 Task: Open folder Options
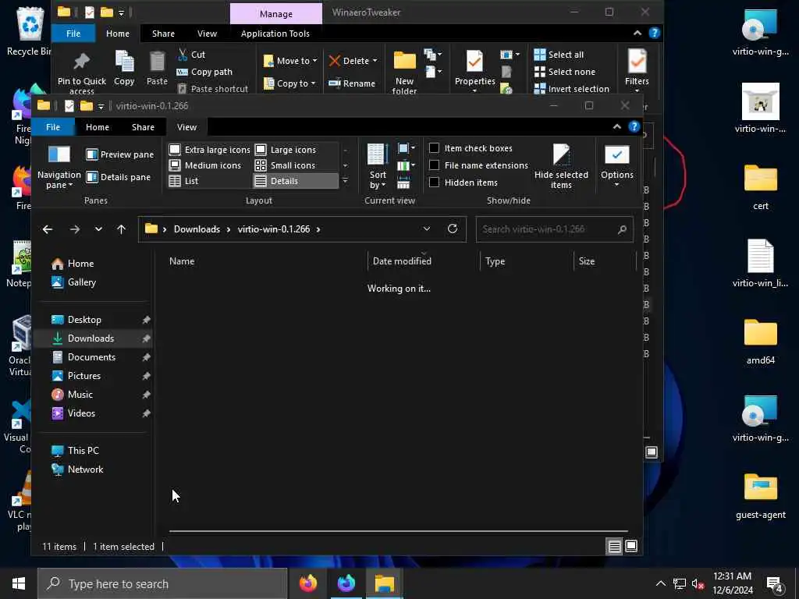(x=616, y=167)
